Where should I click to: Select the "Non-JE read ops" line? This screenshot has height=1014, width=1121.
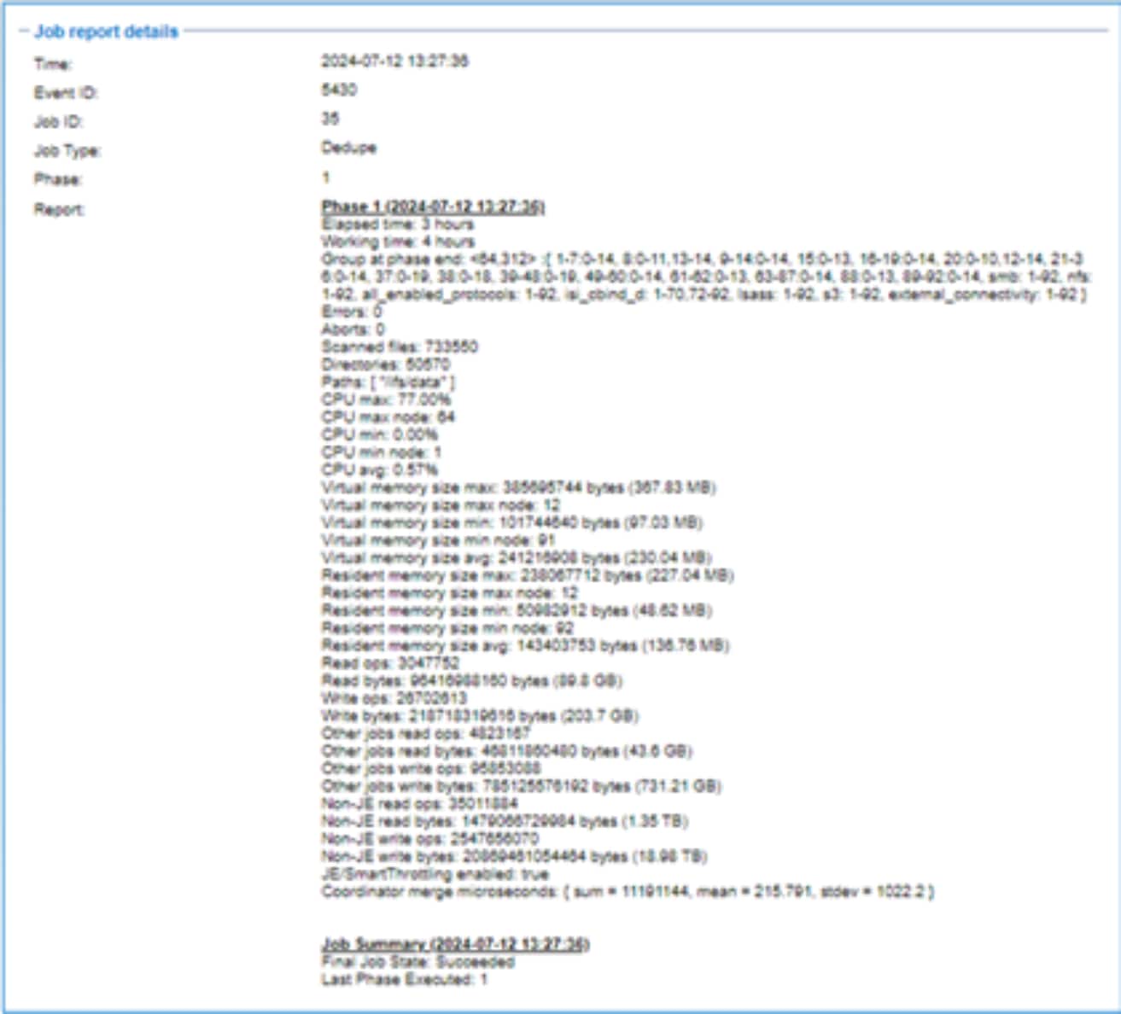(x=419, y=804)
